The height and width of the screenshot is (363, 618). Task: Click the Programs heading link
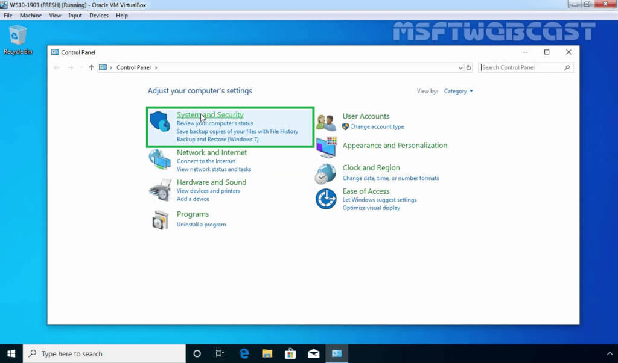(193, 214)
